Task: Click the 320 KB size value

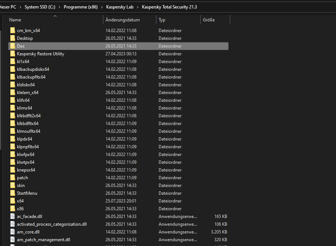Action: (x=221, y=240)
